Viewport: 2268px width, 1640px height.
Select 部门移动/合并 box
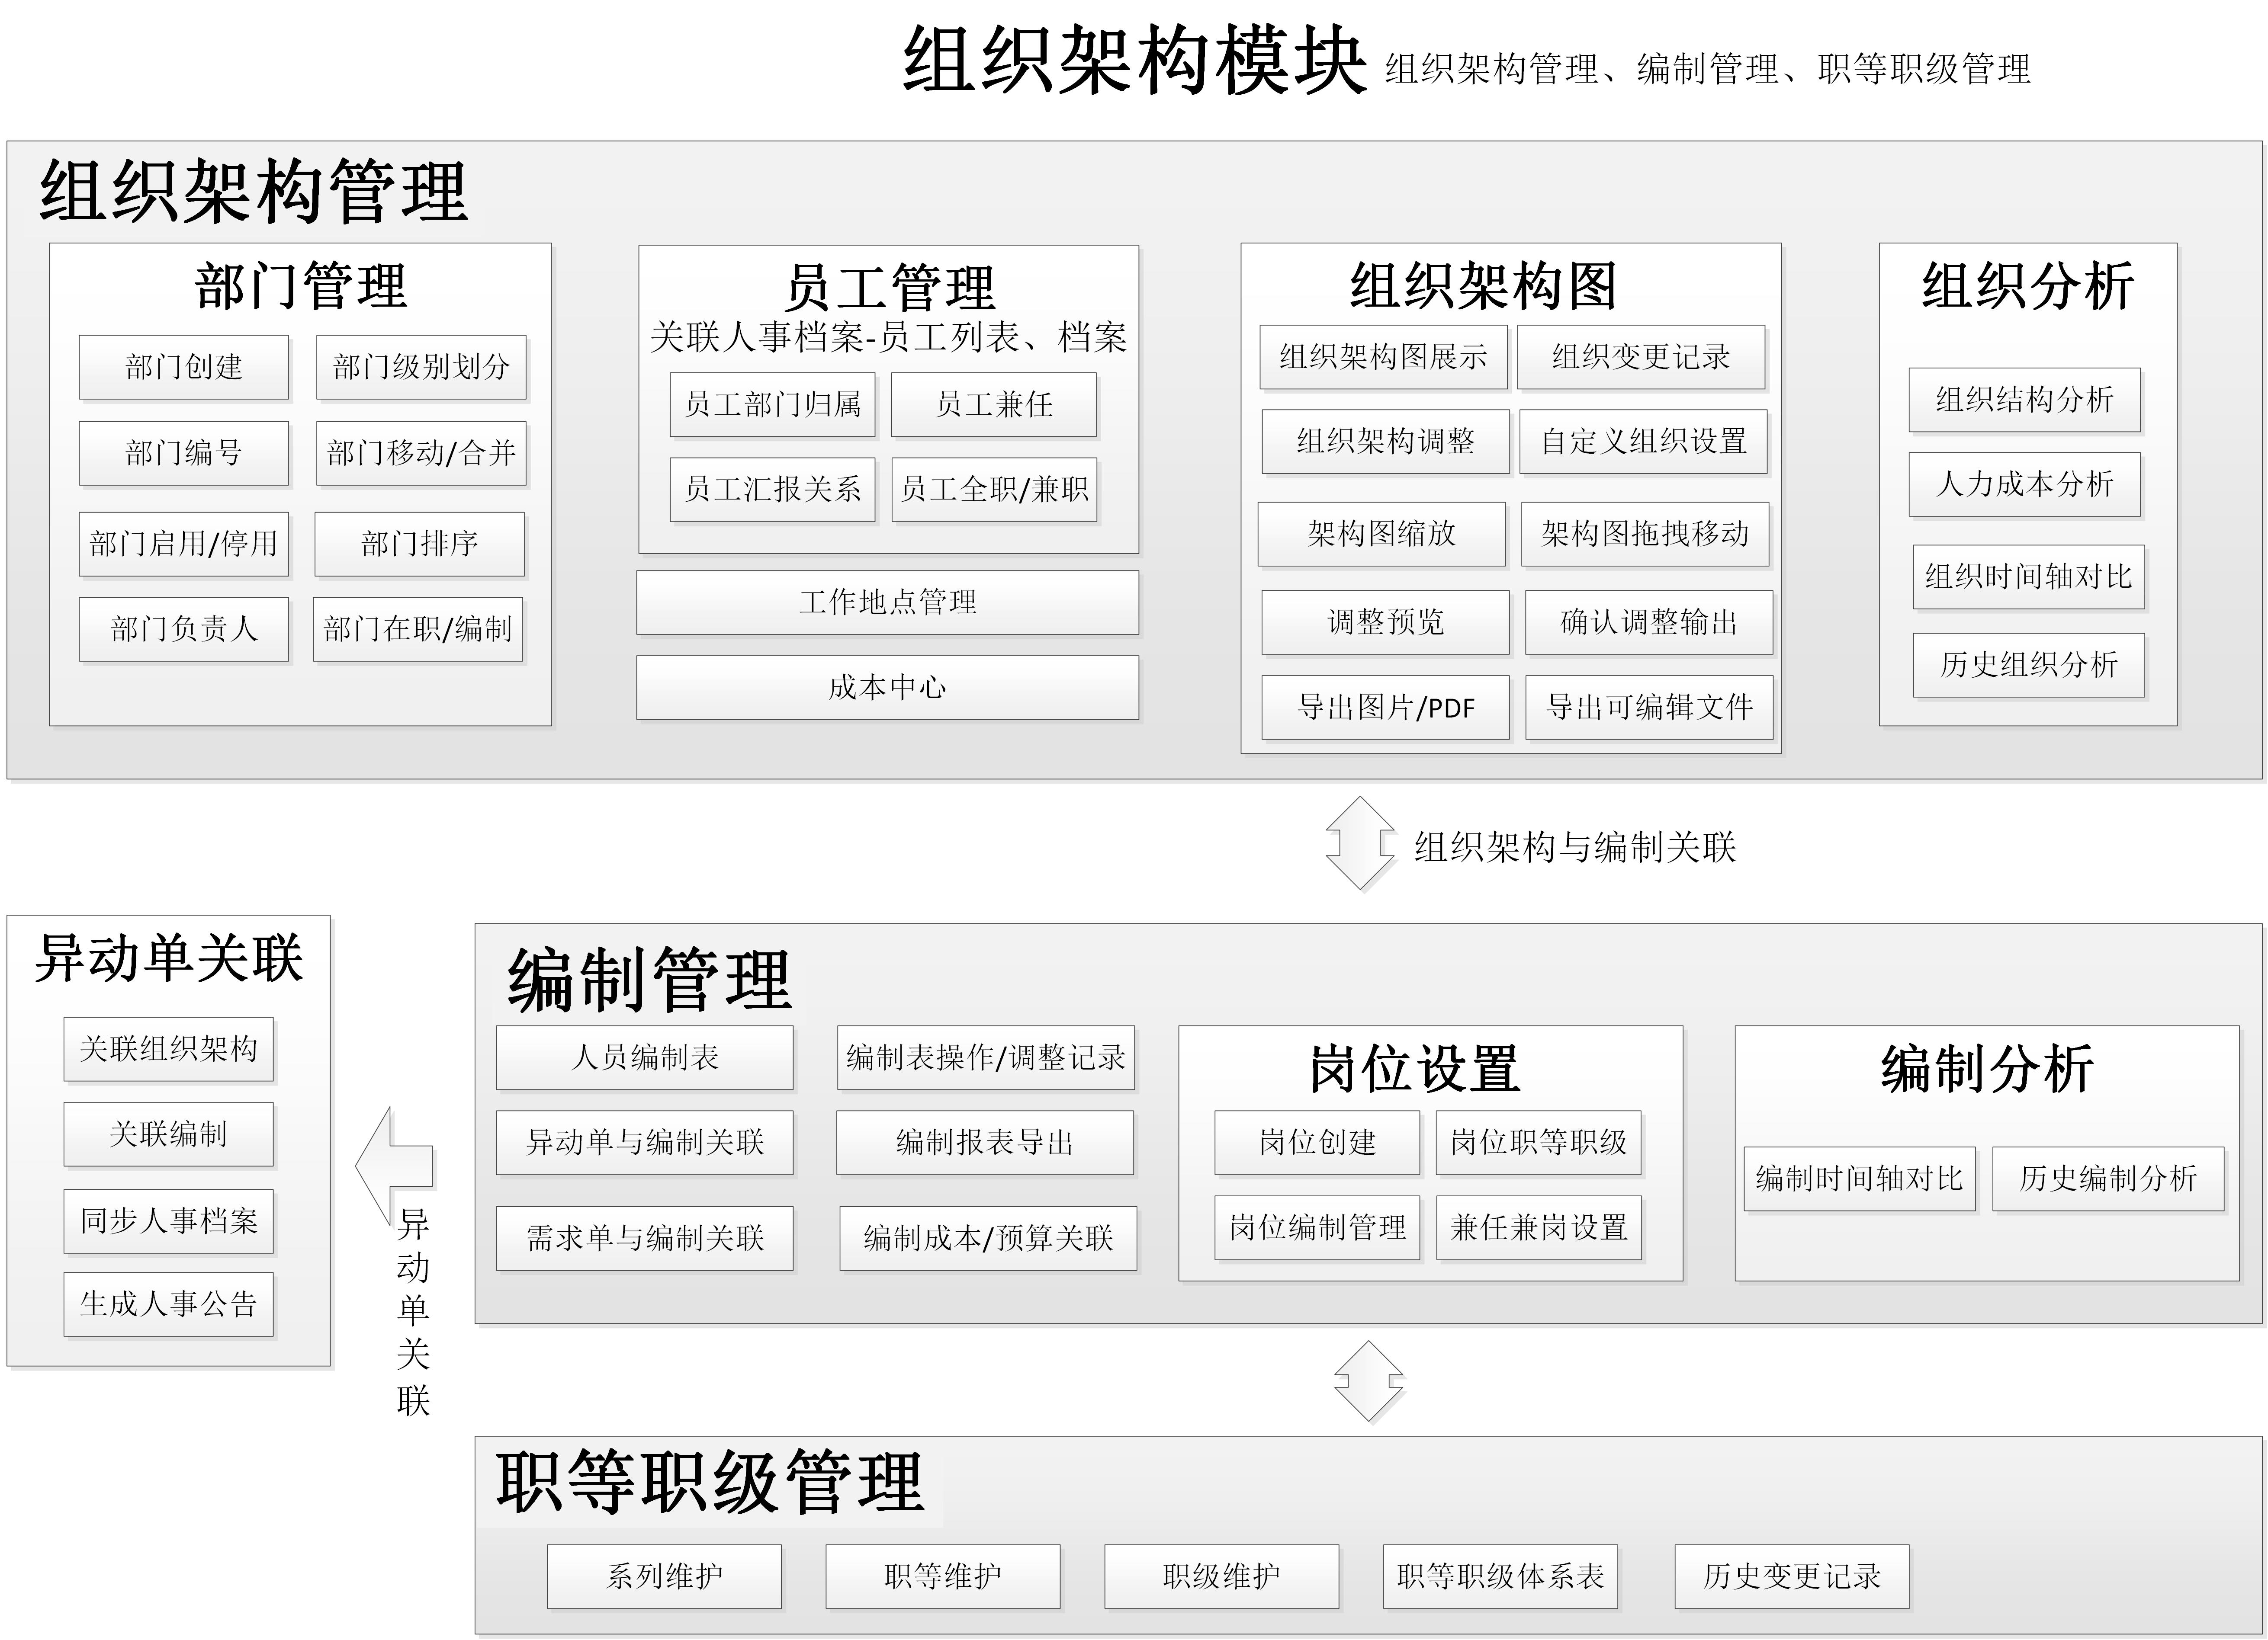(x=421, y=453)
